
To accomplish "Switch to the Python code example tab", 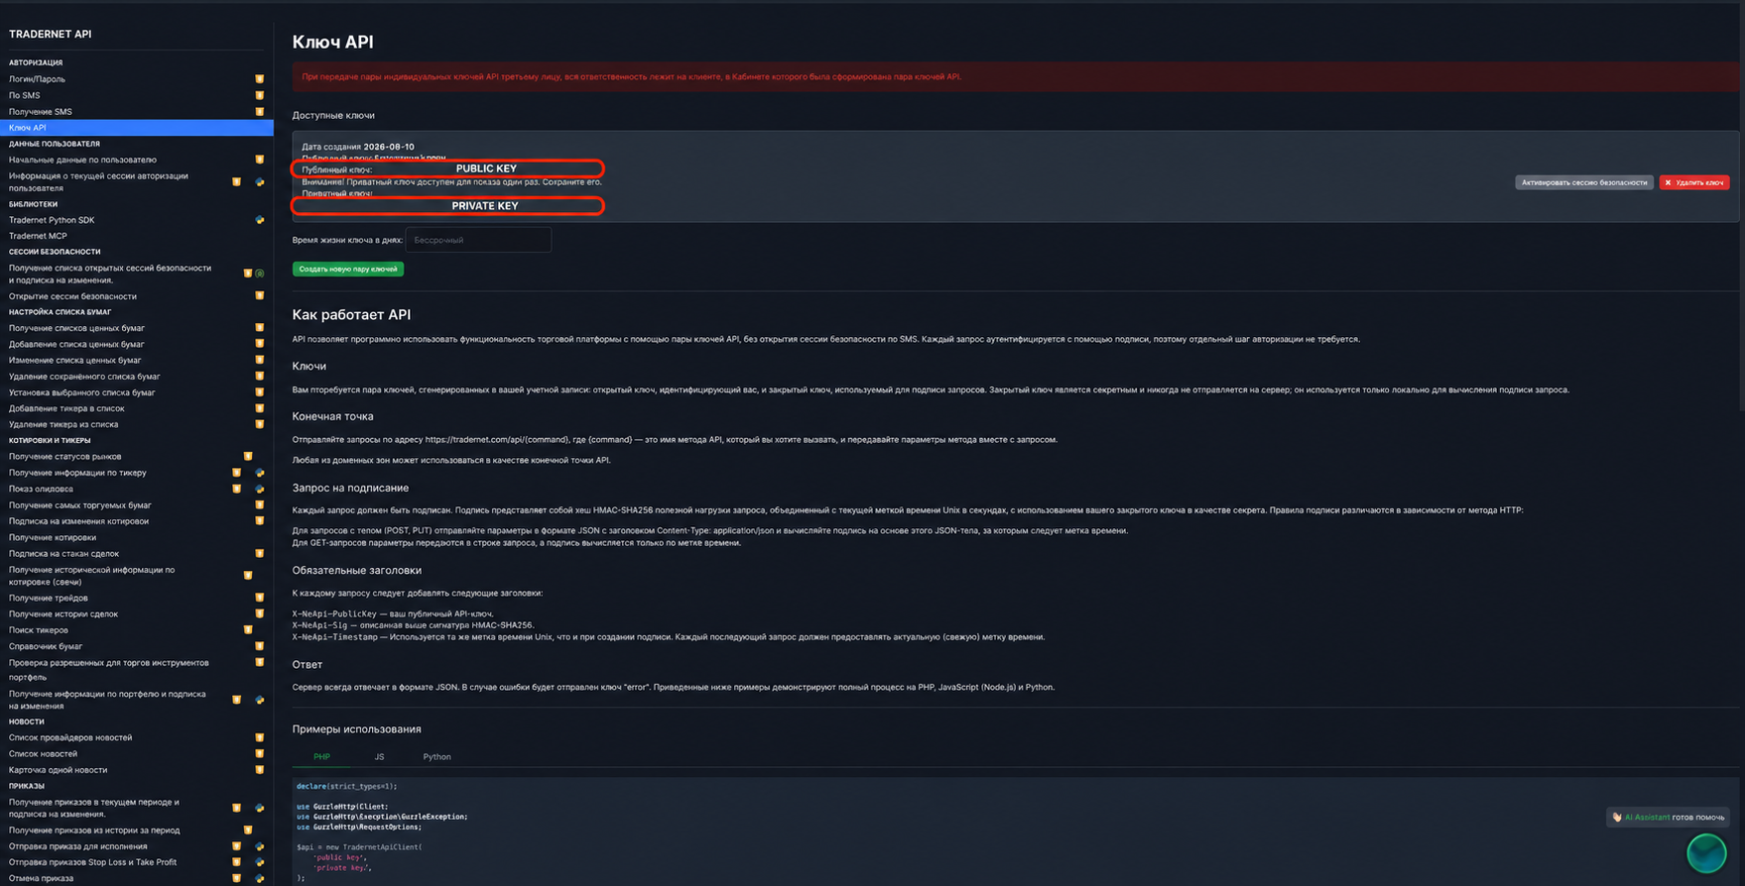I will click(436, 757).
